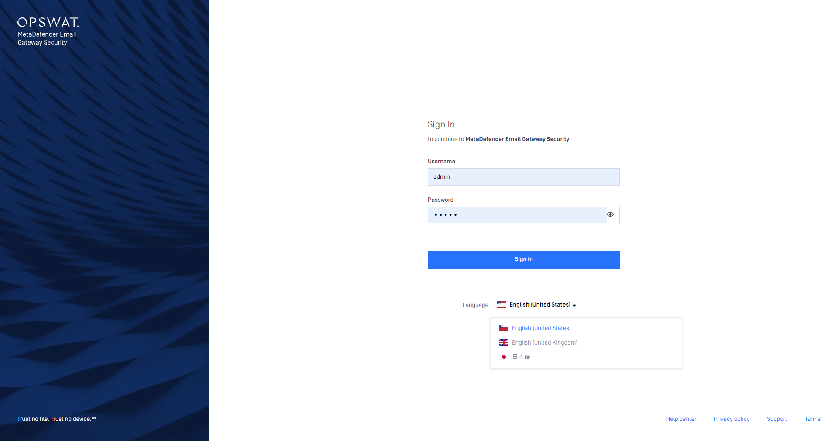Click US flag icon in dropdown list
Viewport: 838px width, 441px height.
click(x=504, y=328)
